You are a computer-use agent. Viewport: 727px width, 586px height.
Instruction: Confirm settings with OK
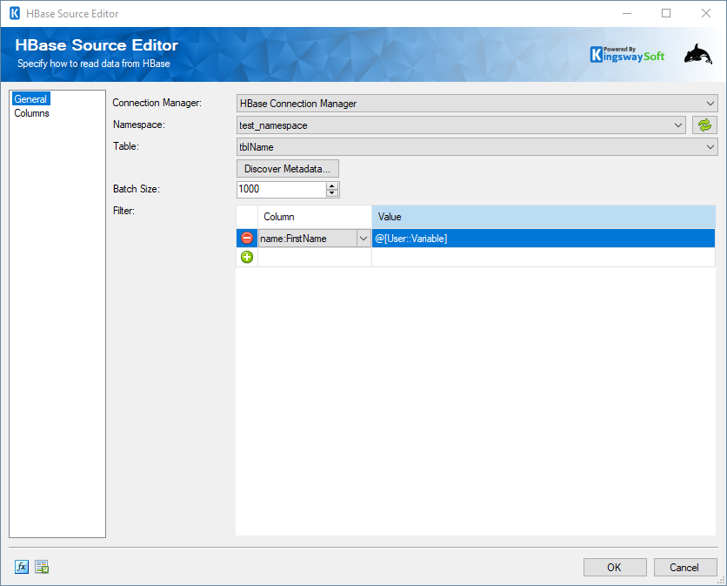(x=615, y=567)
